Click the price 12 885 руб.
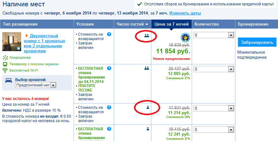Image resolution: width=278 pixels, height=141 pixels. [179, 73]
